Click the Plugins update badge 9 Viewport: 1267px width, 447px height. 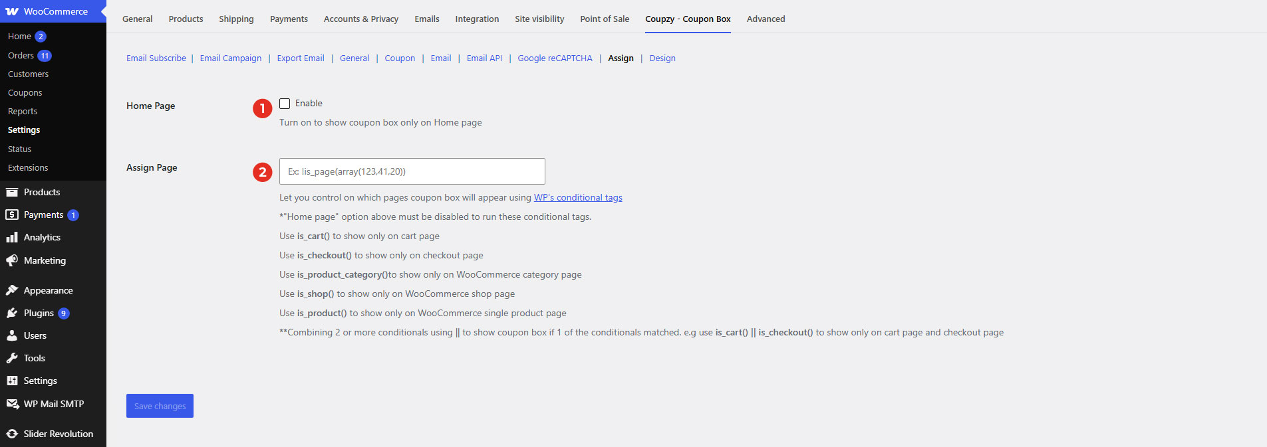(64, 313)
